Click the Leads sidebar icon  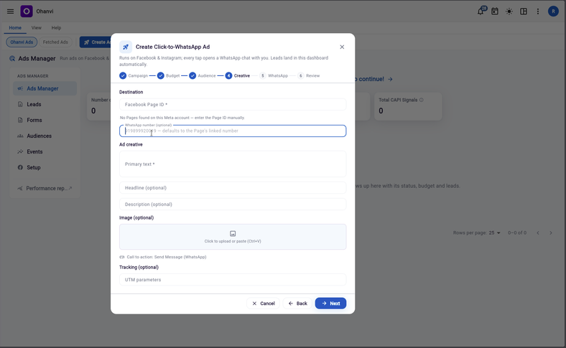[20, 105]
